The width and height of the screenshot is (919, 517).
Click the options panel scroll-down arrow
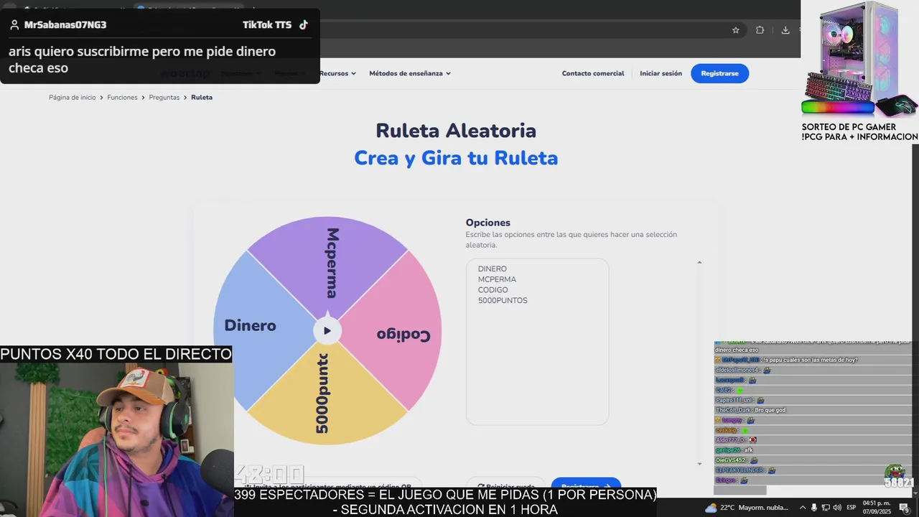[x=699, y=464]
